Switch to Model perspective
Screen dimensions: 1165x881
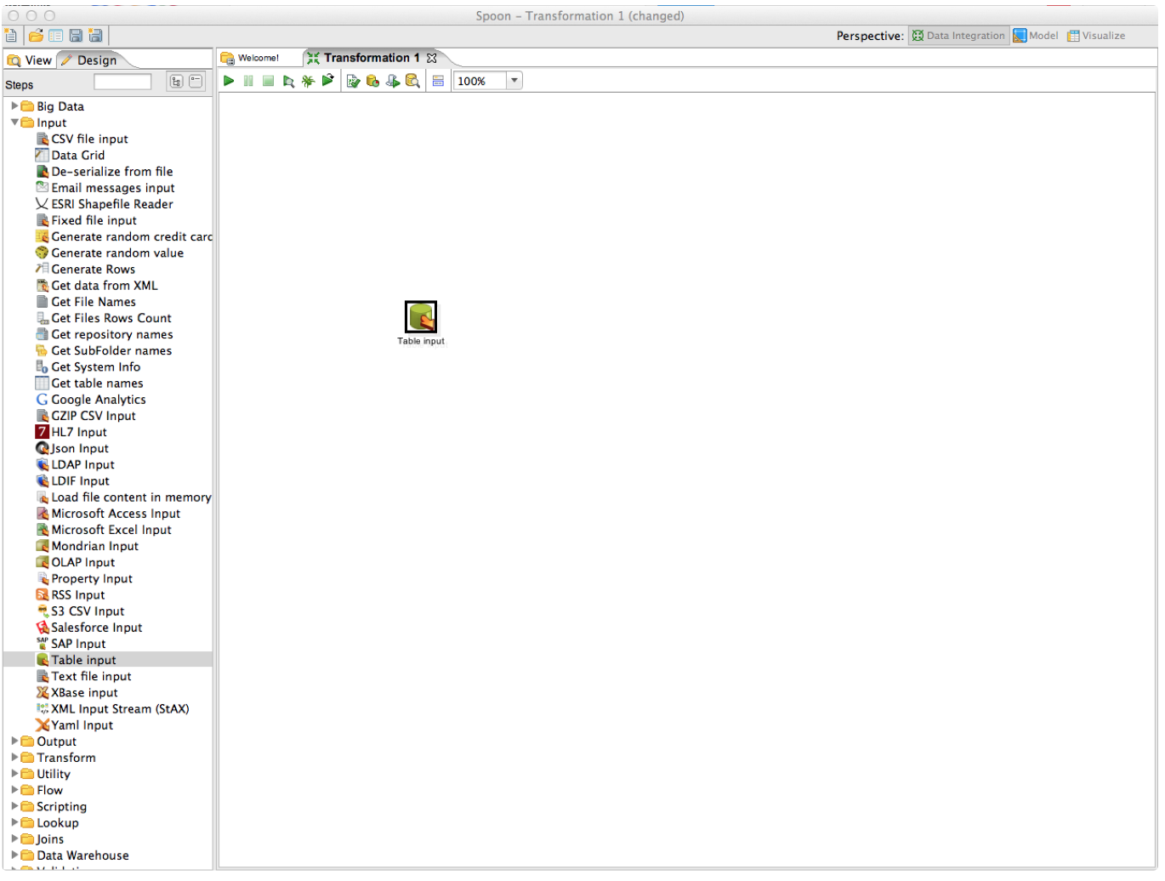tap(1035, 36)
